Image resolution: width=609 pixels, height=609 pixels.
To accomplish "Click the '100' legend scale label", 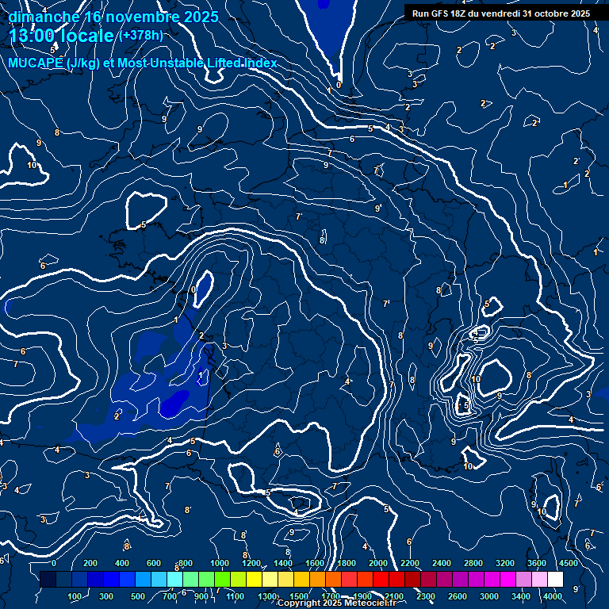I will point(75,596).
